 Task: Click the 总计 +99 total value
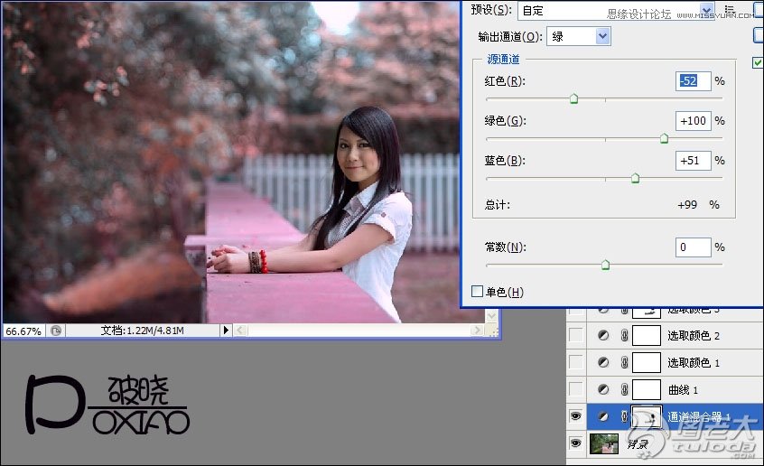[x=687, y=205]
